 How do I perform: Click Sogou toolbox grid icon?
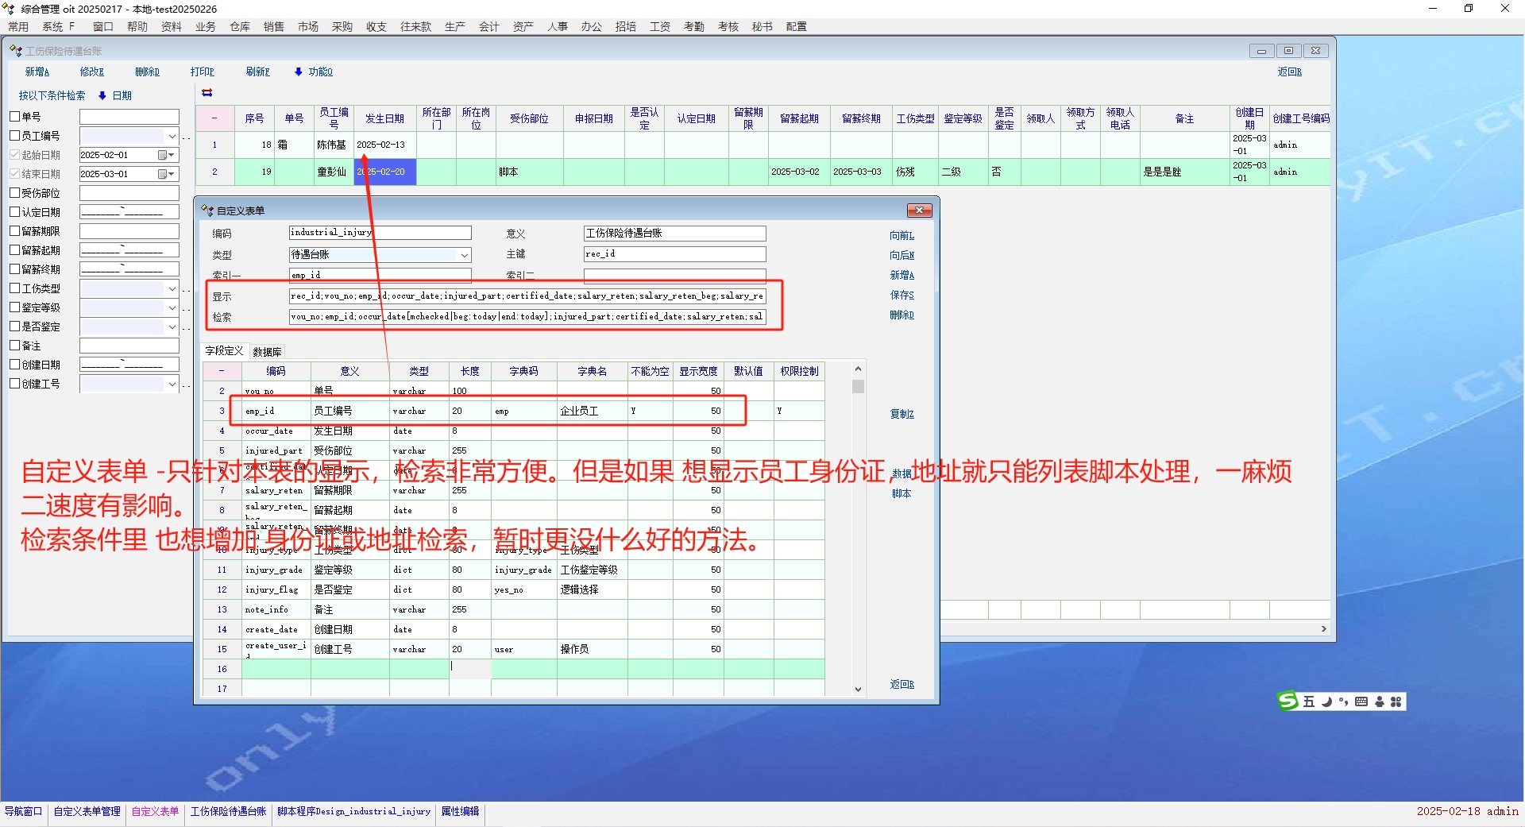pos(1396,701)
